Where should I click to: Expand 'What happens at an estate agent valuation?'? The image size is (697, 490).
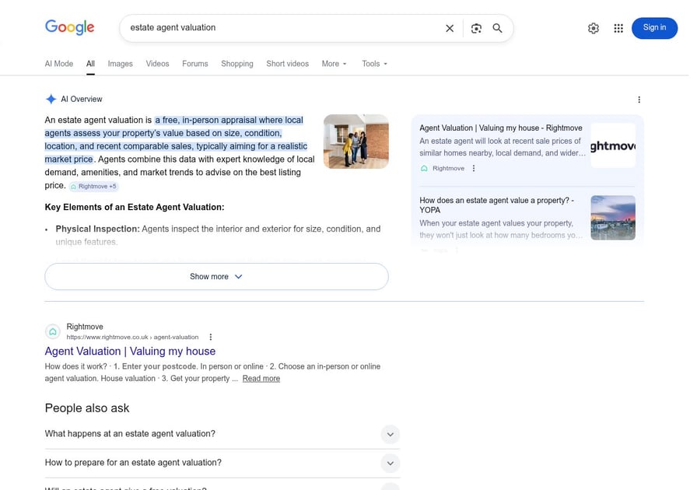click(222, 434)
